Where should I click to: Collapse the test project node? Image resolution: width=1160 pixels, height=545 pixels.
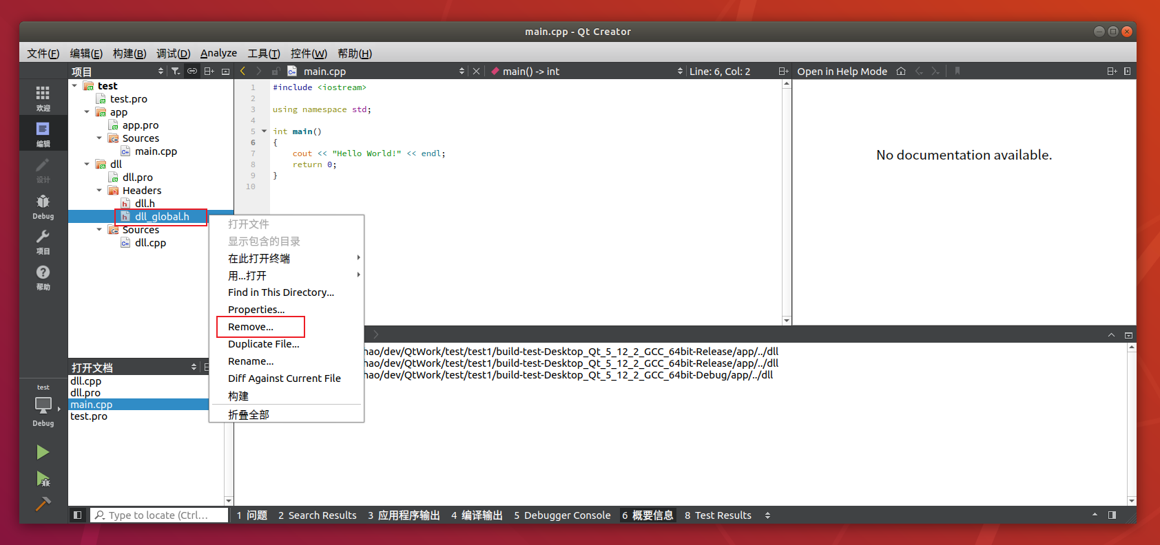coord(74,85)
